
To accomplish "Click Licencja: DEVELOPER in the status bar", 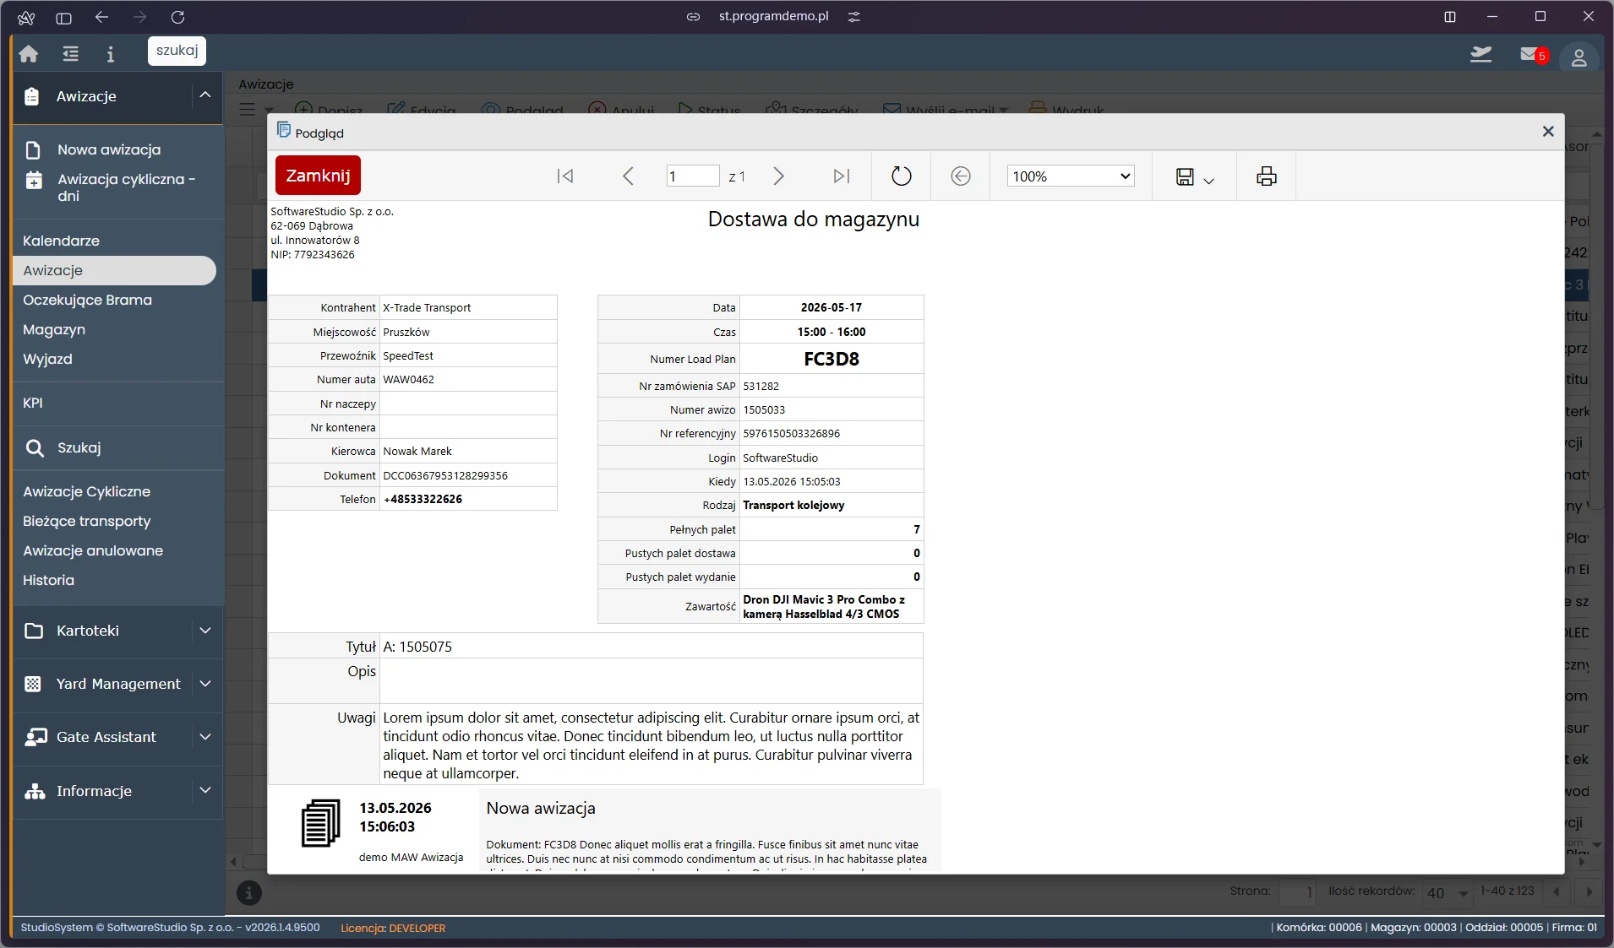I will coord(393,928).
